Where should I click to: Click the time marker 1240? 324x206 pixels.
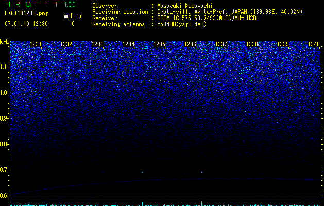coord(314,44)
